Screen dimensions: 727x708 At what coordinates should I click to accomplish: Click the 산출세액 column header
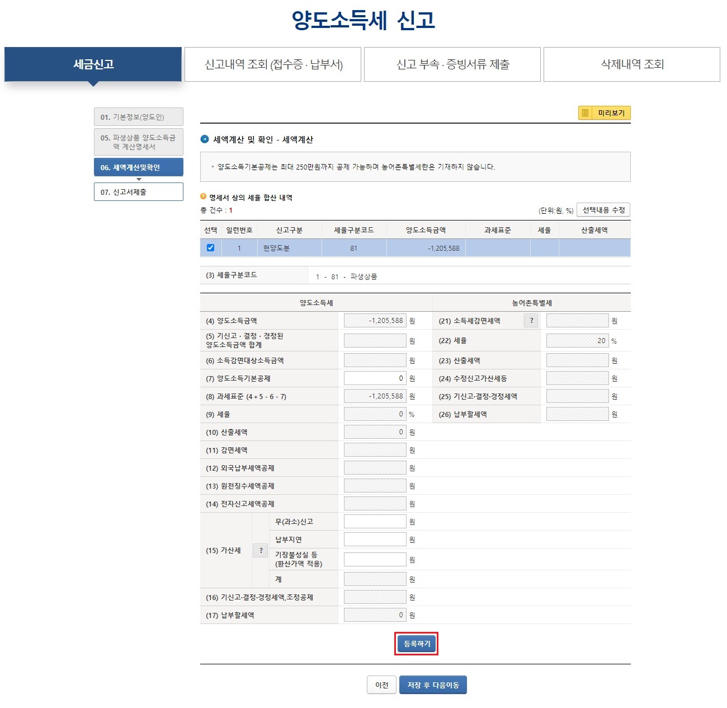[x=594, y=230]
